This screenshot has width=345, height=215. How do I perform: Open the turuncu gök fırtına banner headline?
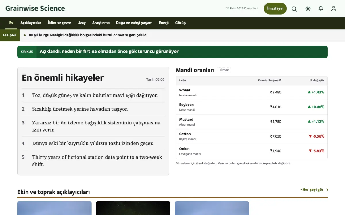pos(109,52)
